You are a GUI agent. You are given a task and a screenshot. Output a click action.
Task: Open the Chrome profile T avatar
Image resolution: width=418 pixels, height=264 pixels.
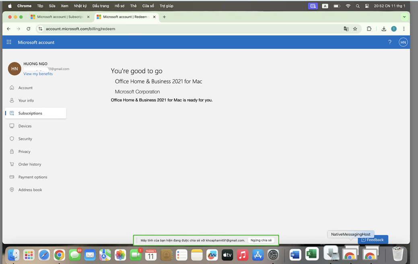point(394,29)
